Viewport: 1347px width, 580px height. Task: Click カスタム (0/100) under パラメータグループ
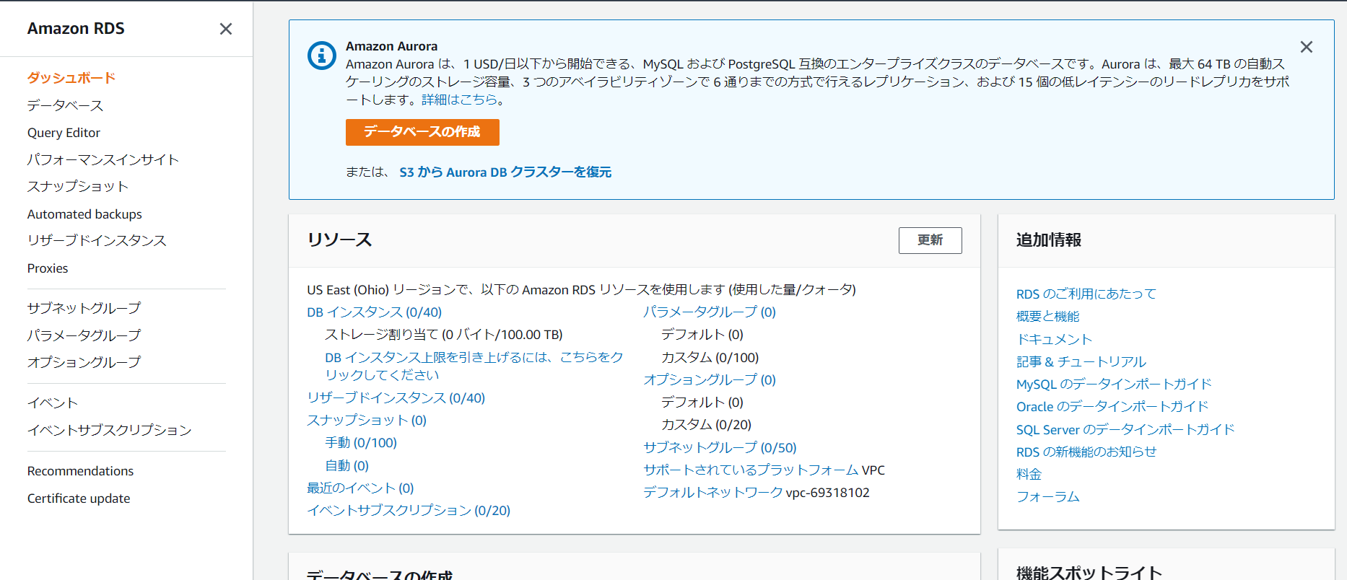[x=710, y=358]
